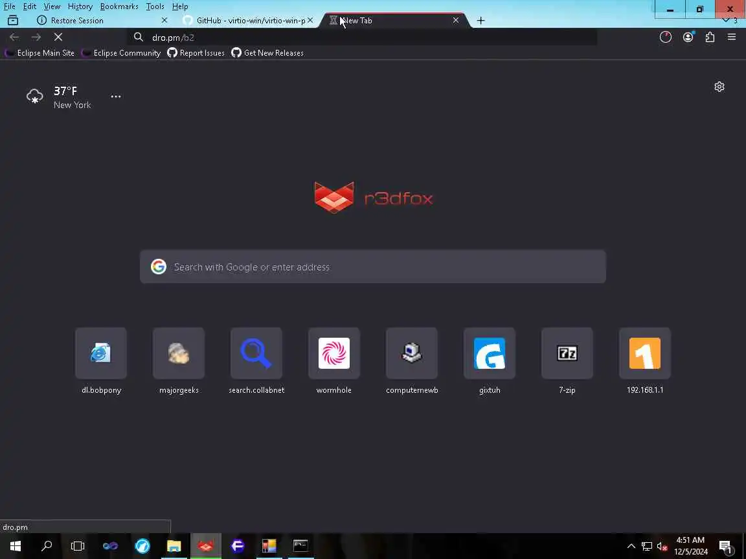The width and height of the screenshot is (746, 559).
Task: Open the Windows Start button
Action: (16, 545)
